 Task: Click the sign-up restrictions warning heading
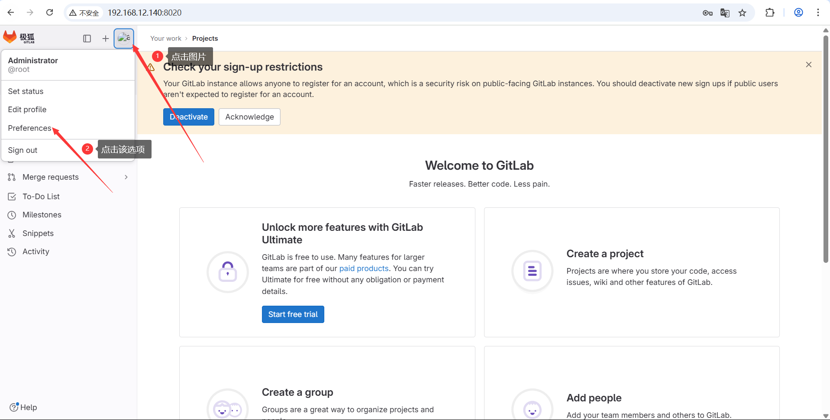point(243,67)
